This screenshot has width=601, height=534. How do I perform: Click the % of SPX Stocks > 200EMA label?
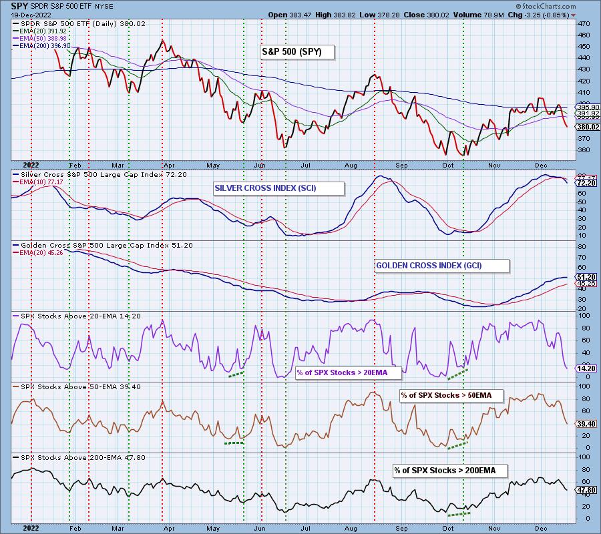pyautogui.click(x=450, y=471)
